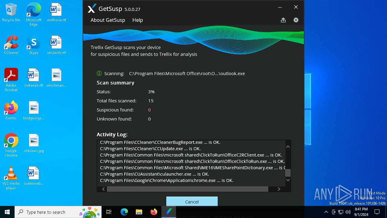Select the outdoorab document desktop file
The width and height of the screenshot is (387, 218).
tap(34, 176)
